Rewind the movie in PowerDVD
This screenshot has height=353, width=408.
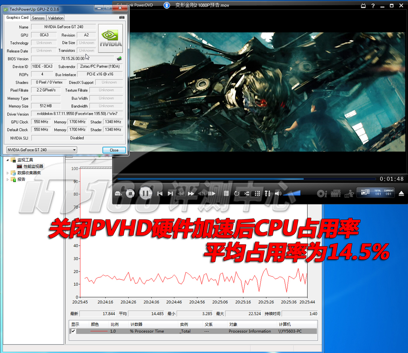(181, 193)
